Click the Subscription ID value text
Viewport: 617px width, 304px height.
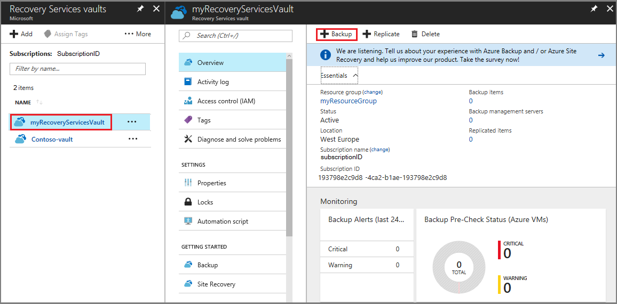[x=383, y=177]
